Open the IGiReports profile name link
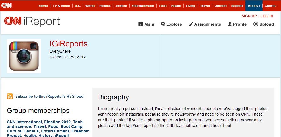281x137 pixels. [68, 44]
